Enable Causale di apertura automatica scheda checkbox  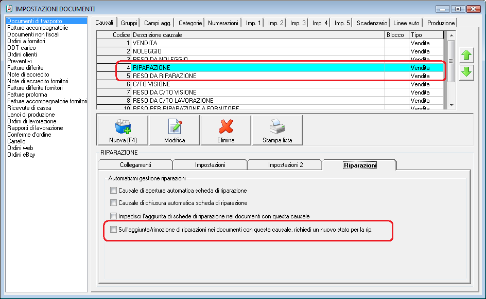click(113, 191)
